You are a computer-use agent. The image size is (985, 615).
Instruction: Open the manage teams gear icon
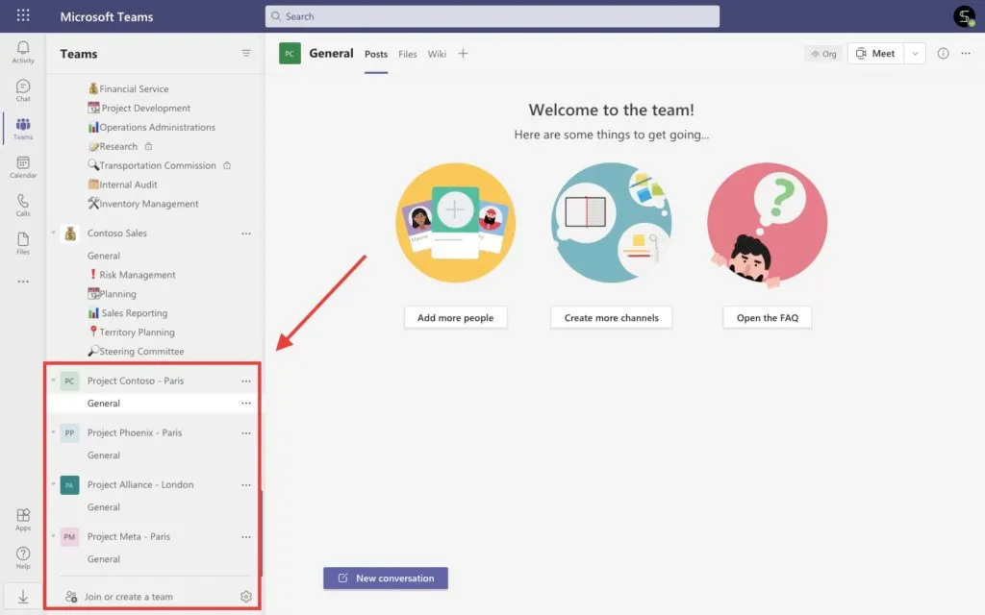click(246, 597)
